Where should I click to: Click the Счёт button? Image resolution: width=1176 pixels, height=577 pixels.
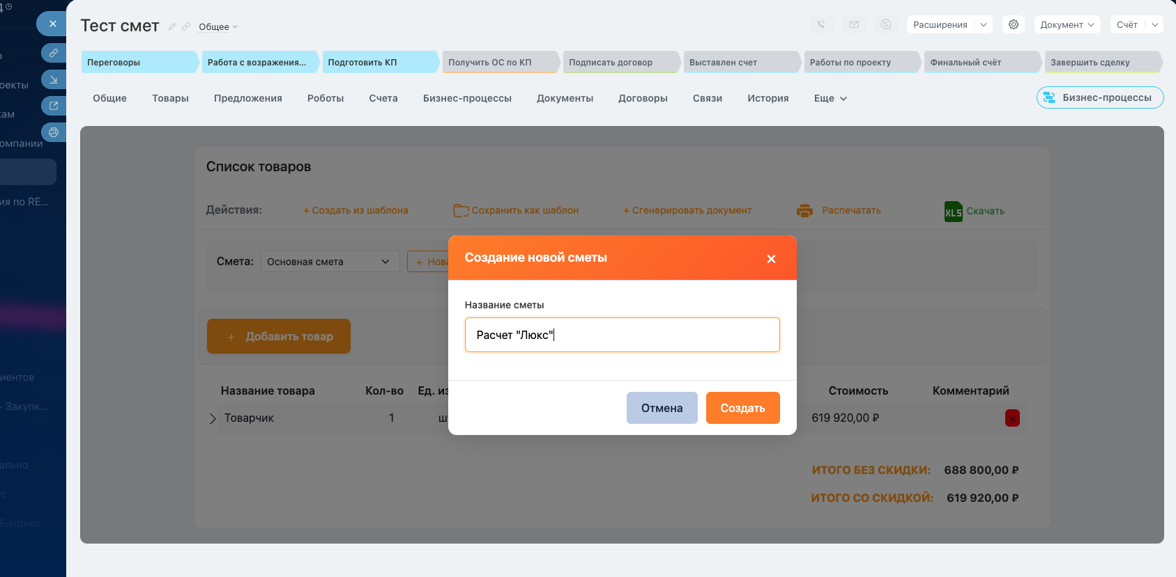(x=1127, y=24)
